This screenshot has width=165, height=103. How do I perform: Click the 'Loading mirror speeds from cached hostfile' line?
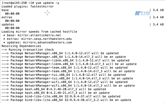(39, 32)
